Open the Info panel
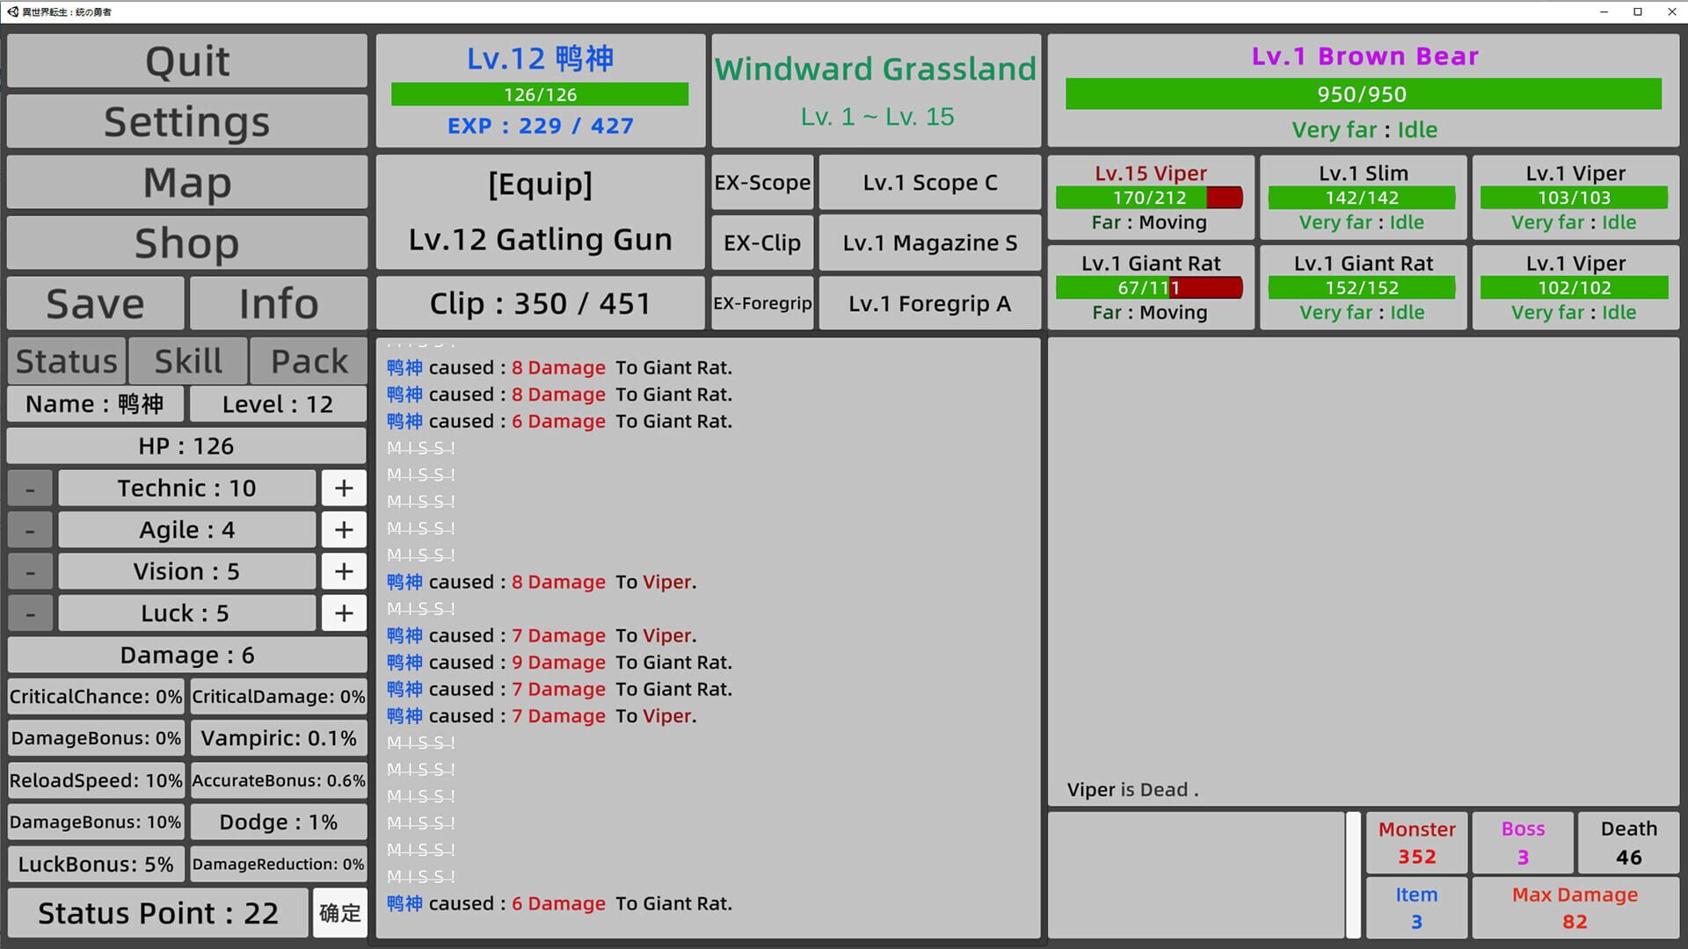This screenshot has height=949, width=1688. click(278, 303)
